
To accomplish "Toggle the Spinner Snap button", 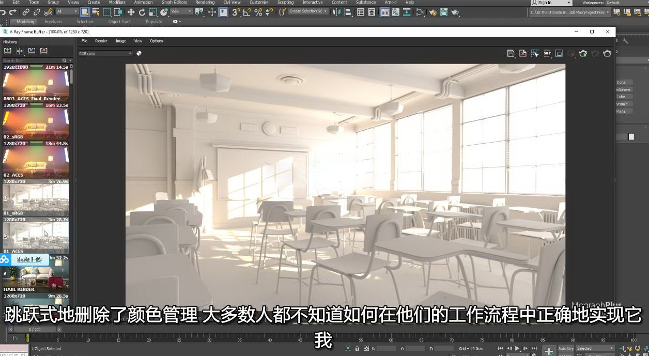I will pyautogui.click(x=269, y=12).
